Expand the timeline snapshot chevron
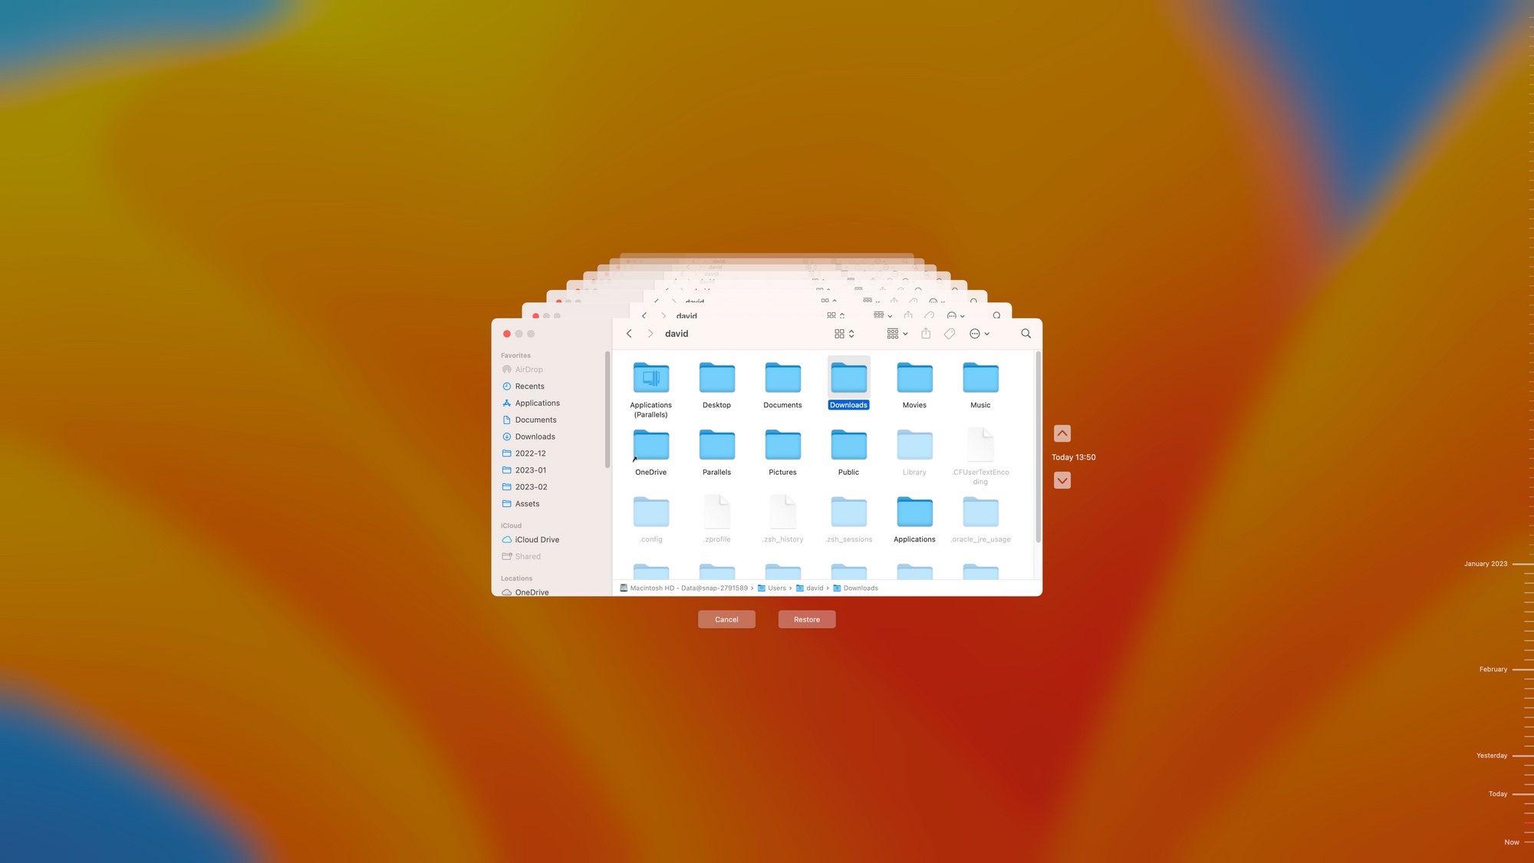The image size is (1534, 863). coord(1062,480)
